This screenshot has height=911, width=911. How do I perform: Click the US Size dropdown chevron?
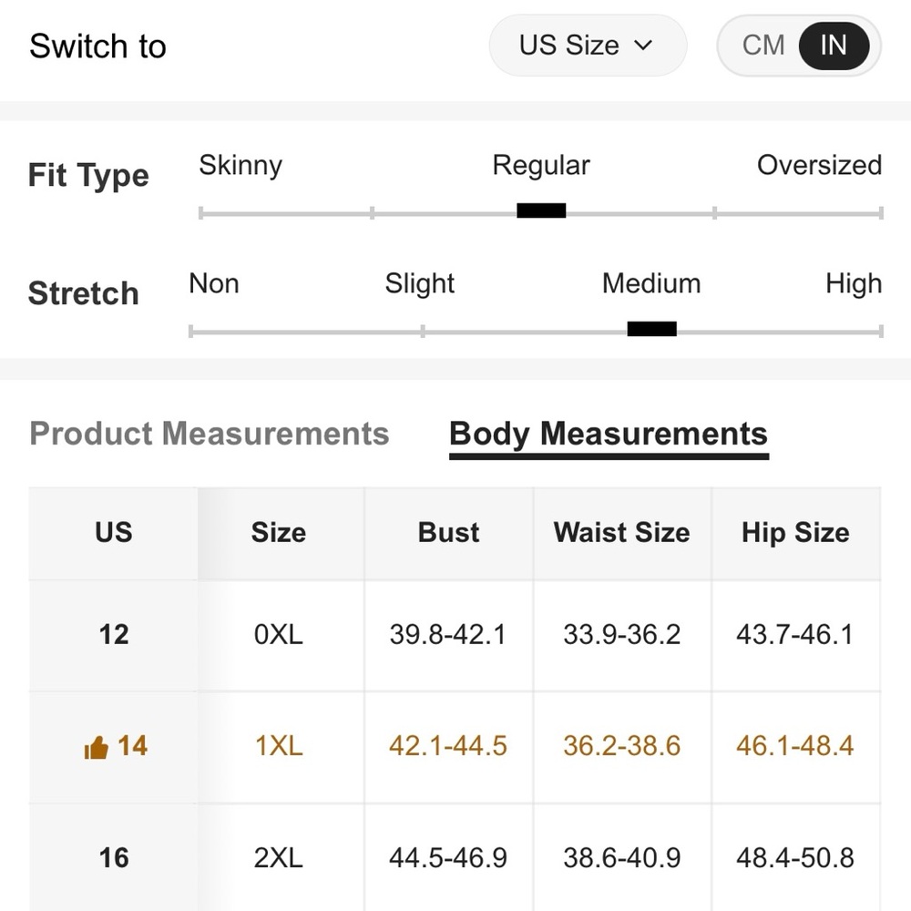click(643, 46)
